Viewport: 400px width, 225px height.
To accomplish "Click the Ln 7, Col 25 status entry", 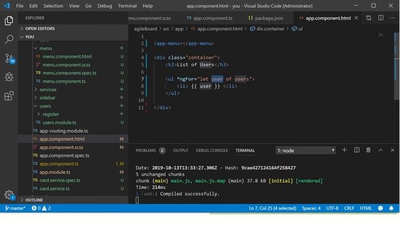I will coord(272,208).
